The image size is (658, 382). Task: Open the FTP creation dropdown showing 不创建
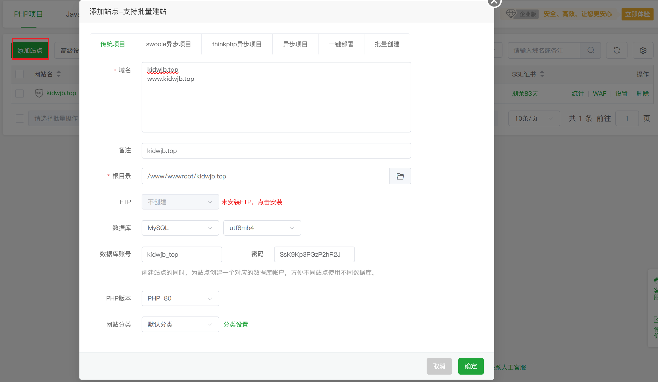180,202
